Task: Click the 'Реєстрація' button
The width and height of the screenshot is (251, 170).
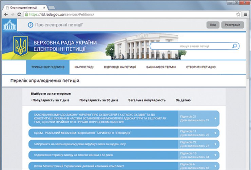Action: tap(232, 25)
